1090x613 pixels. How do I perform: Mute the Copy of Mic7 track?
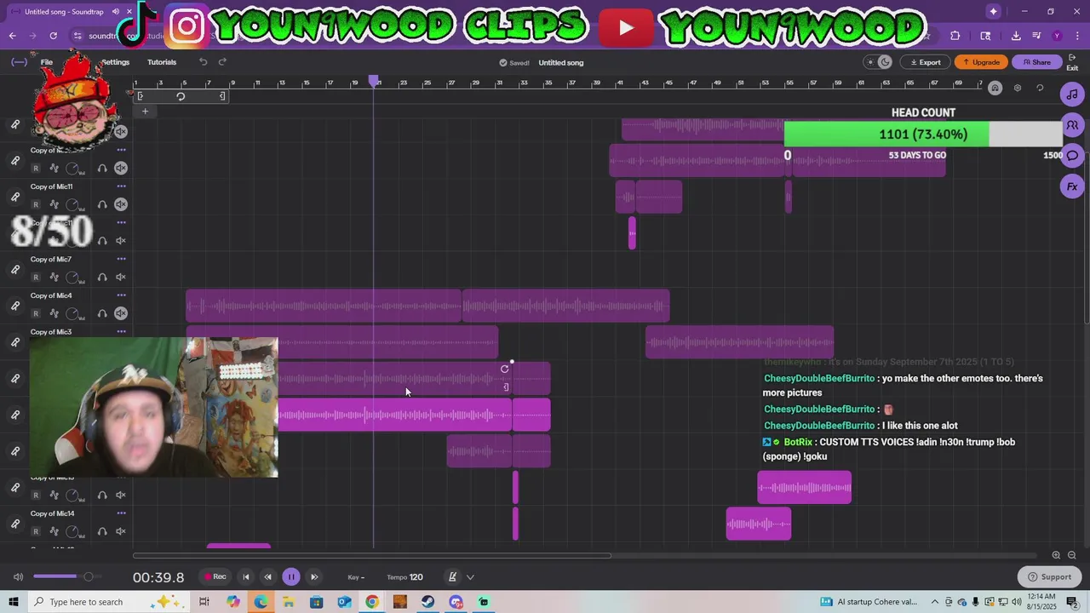pos(121,277)
